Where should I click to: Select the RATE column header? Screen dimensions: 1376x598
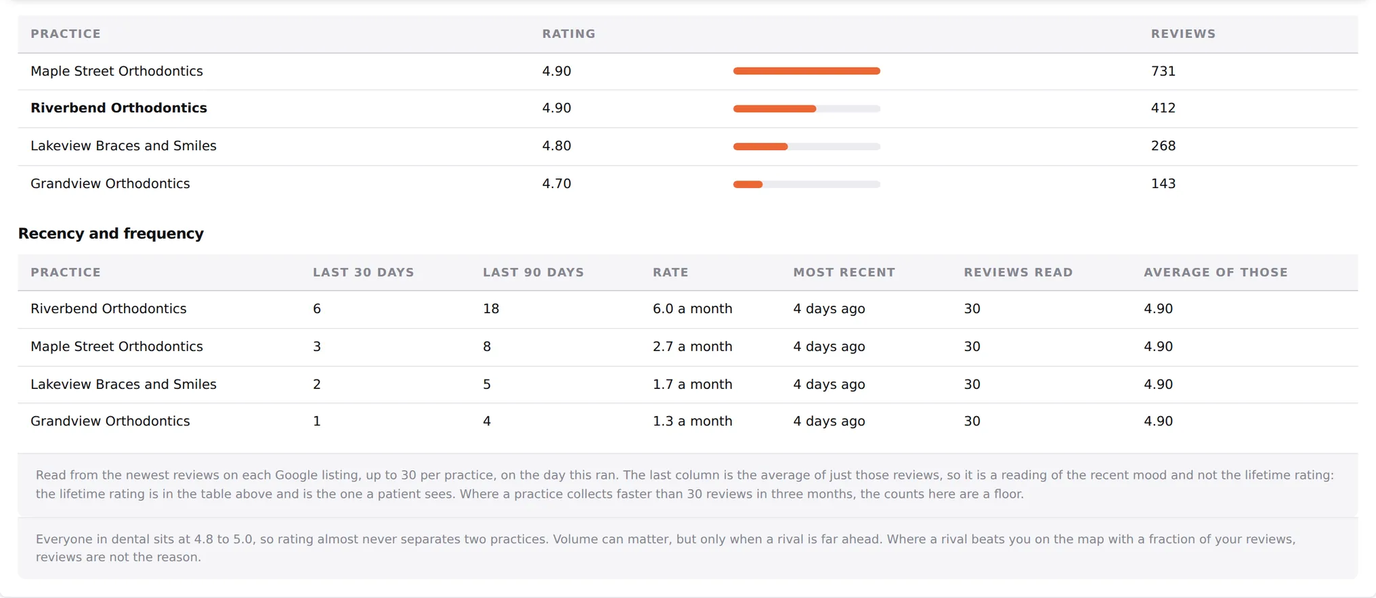(x=670, y=273)
